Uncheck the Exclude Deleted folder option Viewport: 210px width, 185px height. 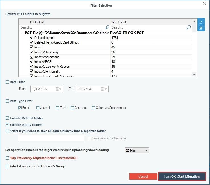click(7, 118)
